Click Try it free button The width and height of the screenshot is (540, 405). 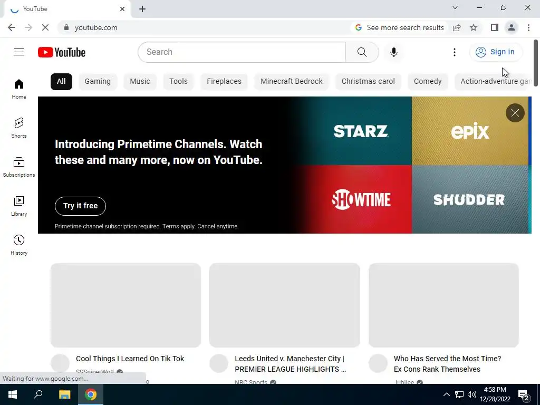pos(80,206)
